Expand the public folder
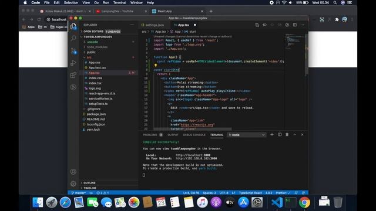376x211 pixels. pos(109,52)
